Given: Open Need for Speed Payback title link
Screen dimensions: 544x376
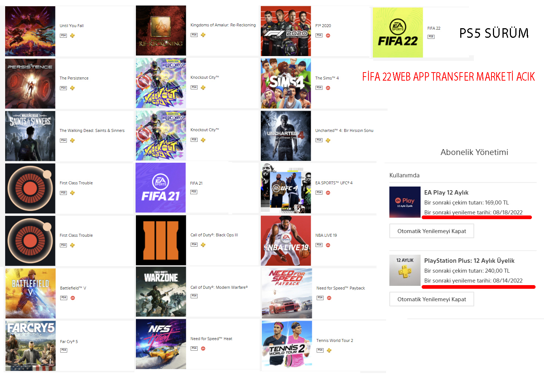Looking at the screenshot, I should (341, 288).
